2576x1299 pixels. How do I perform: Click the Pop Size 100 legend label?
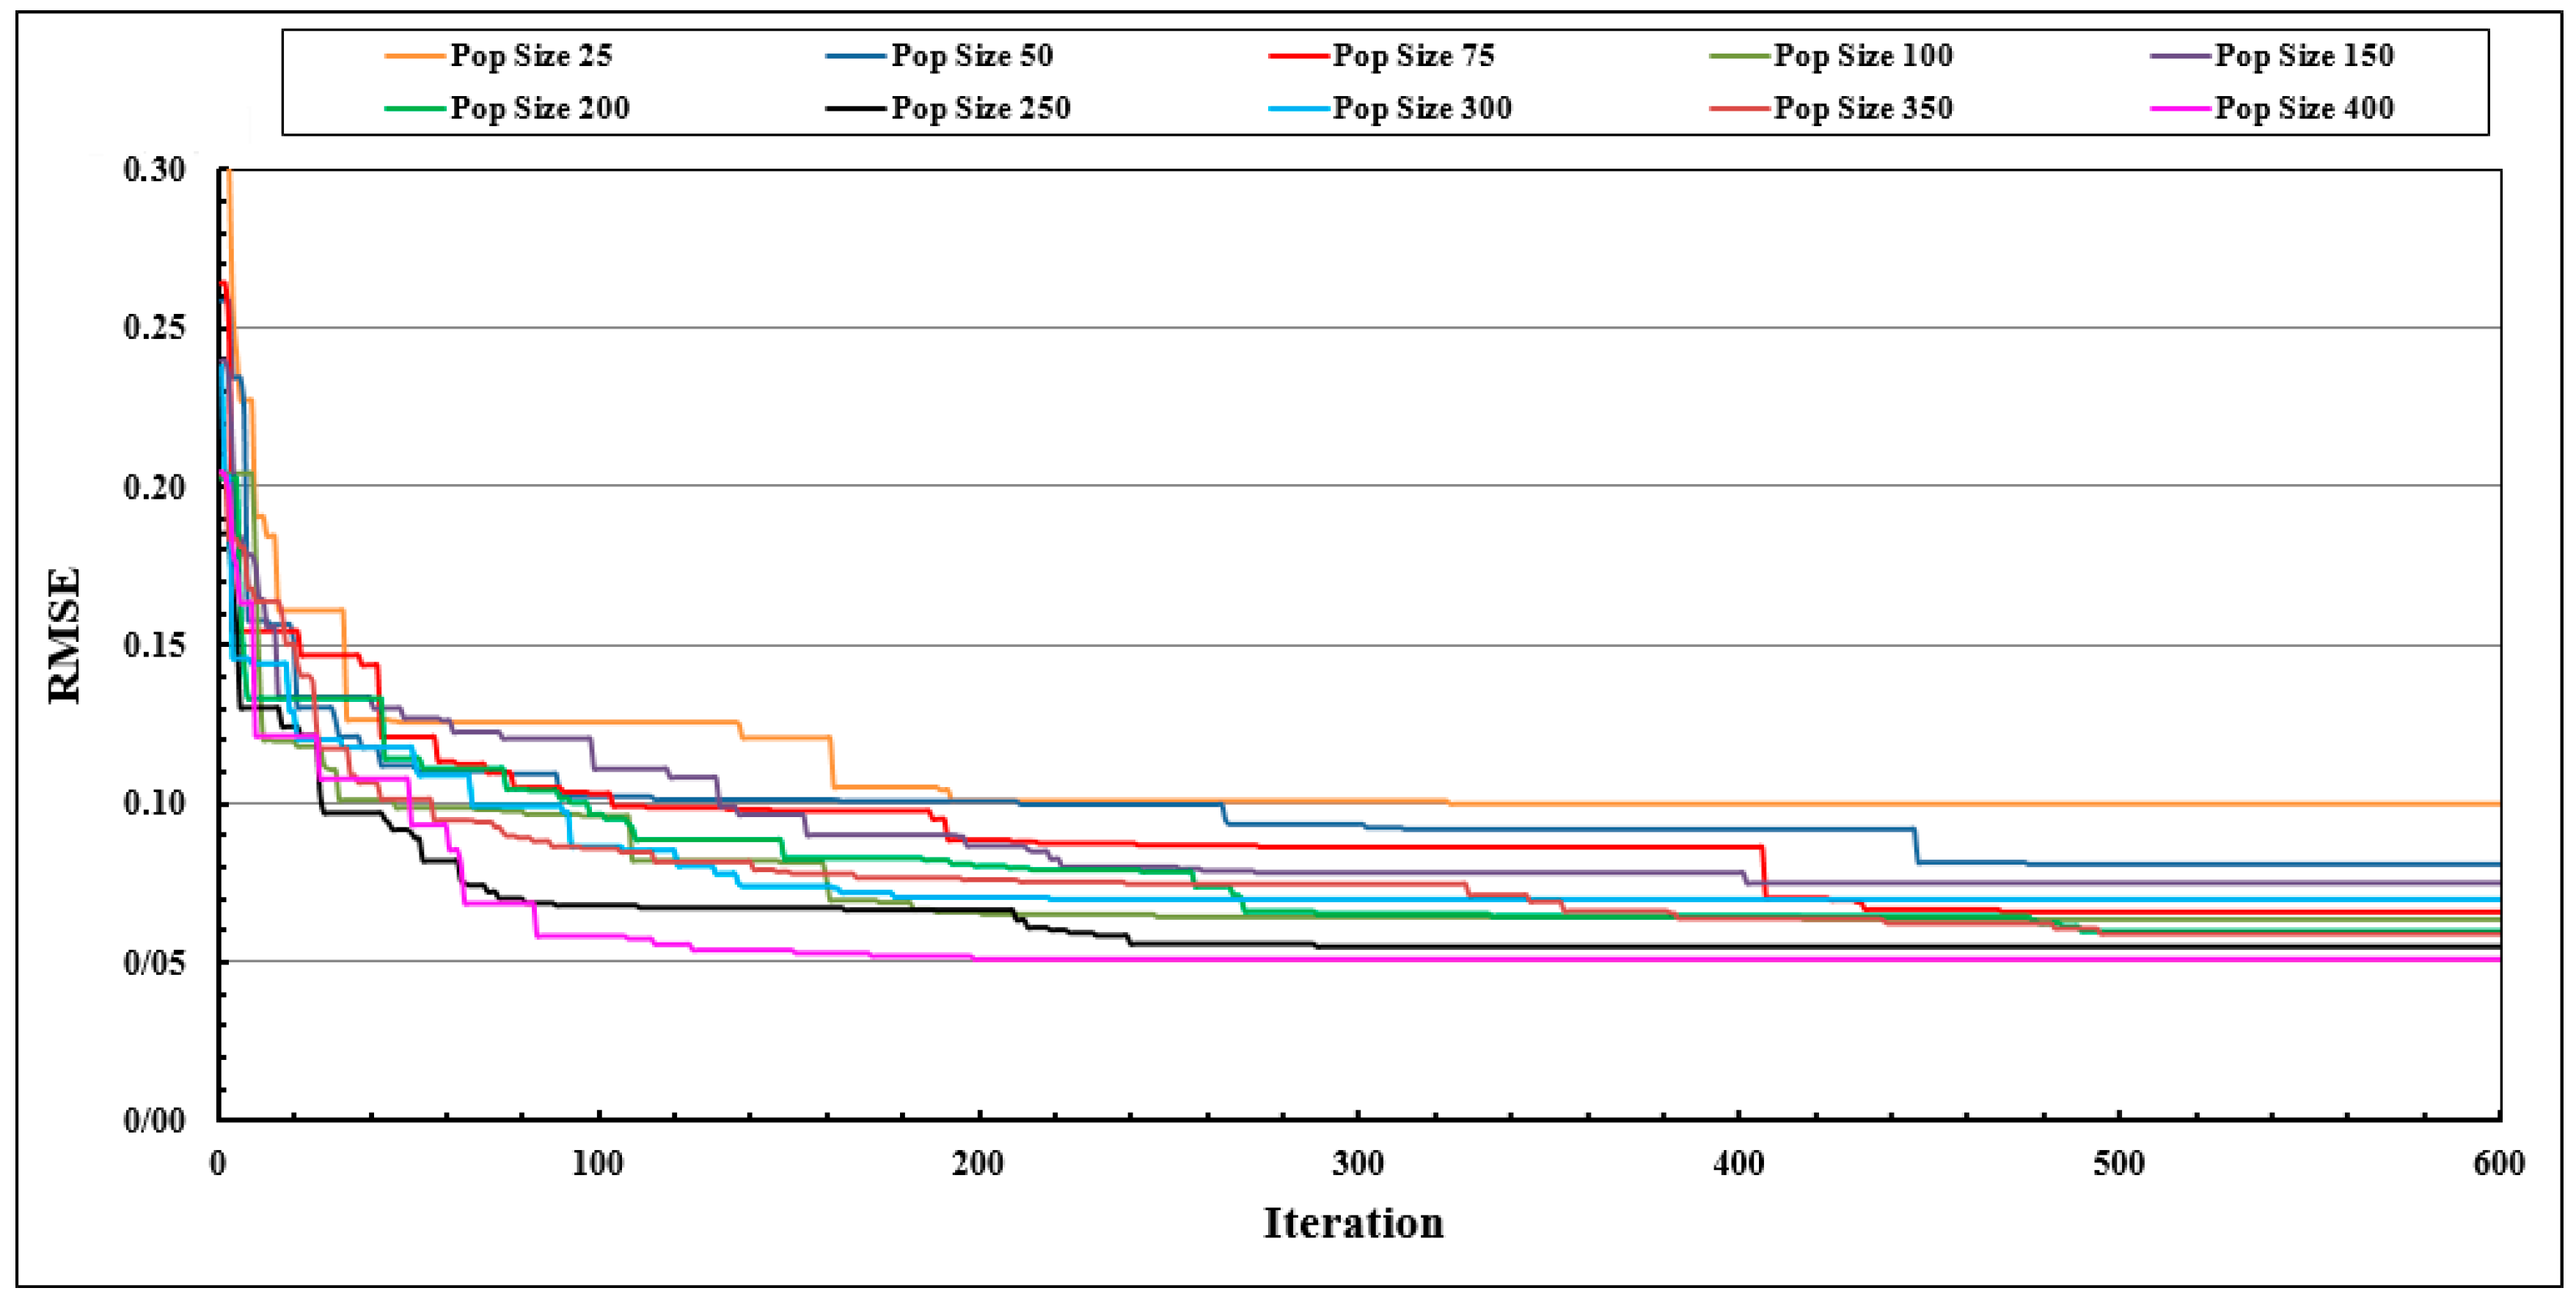(1863, 56)
